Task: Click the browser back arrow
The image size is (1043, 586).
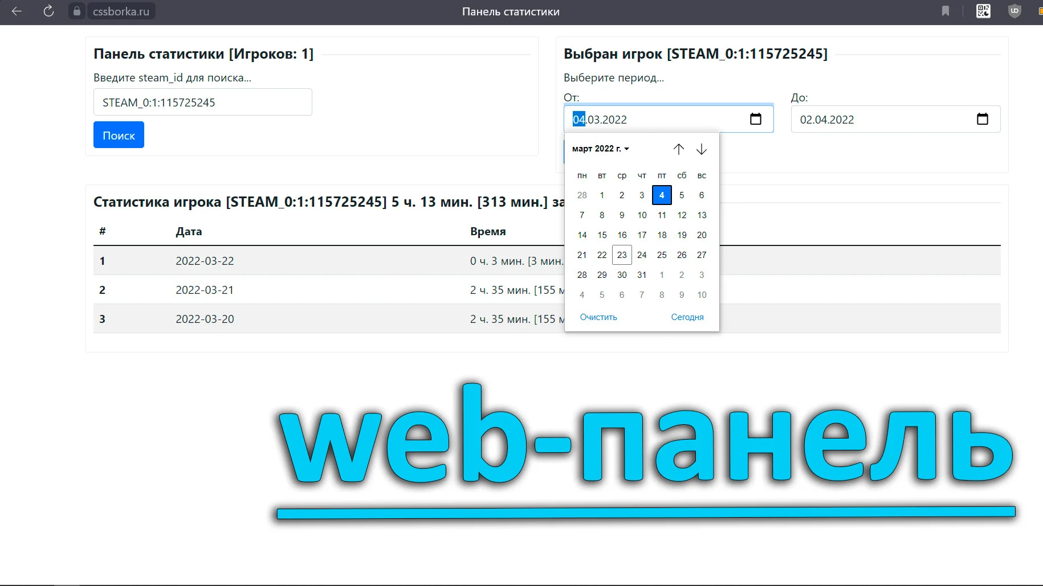Action: coord(17,11)
